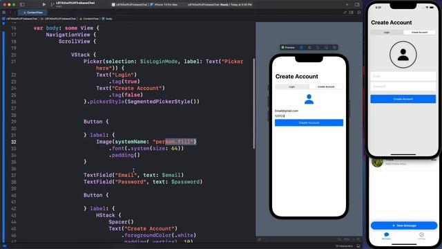The image size is (442, 249).
Task: Click the pin preview icon at canvas bottom left
Action: (x=260, y=239)
